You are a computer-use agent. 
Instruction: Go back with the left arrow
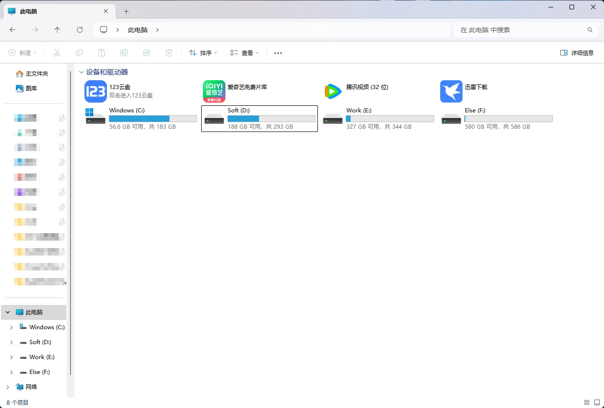click(x=13, y=30)
